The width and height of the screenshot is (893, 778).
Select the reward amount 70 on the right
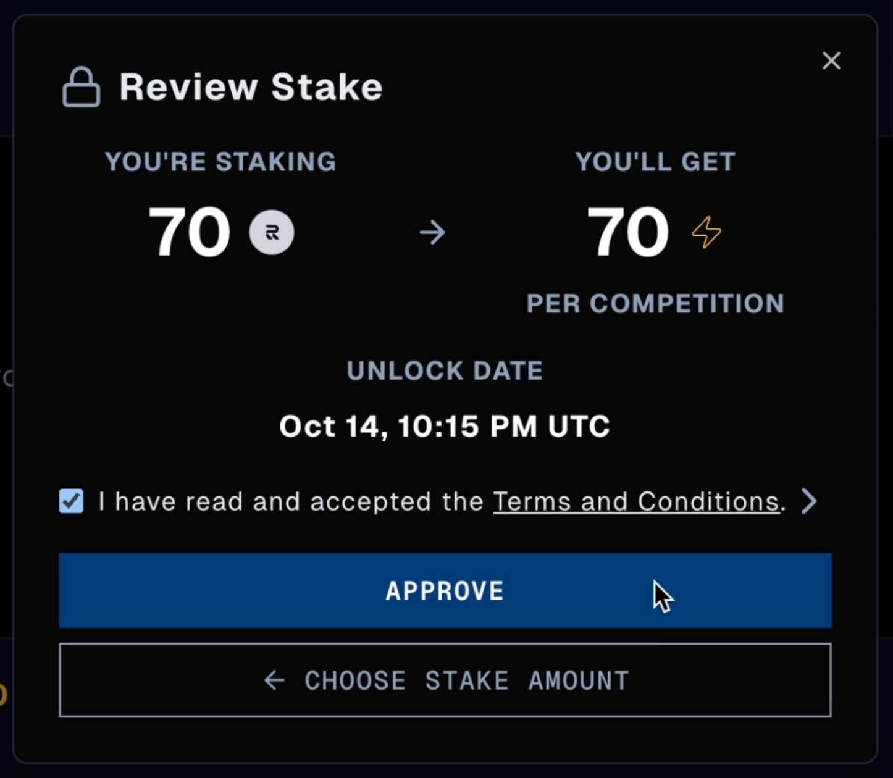628,232
